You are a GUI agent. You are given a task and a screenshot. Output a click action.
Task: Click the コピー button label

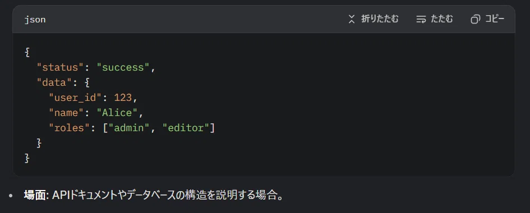point(495,19)
